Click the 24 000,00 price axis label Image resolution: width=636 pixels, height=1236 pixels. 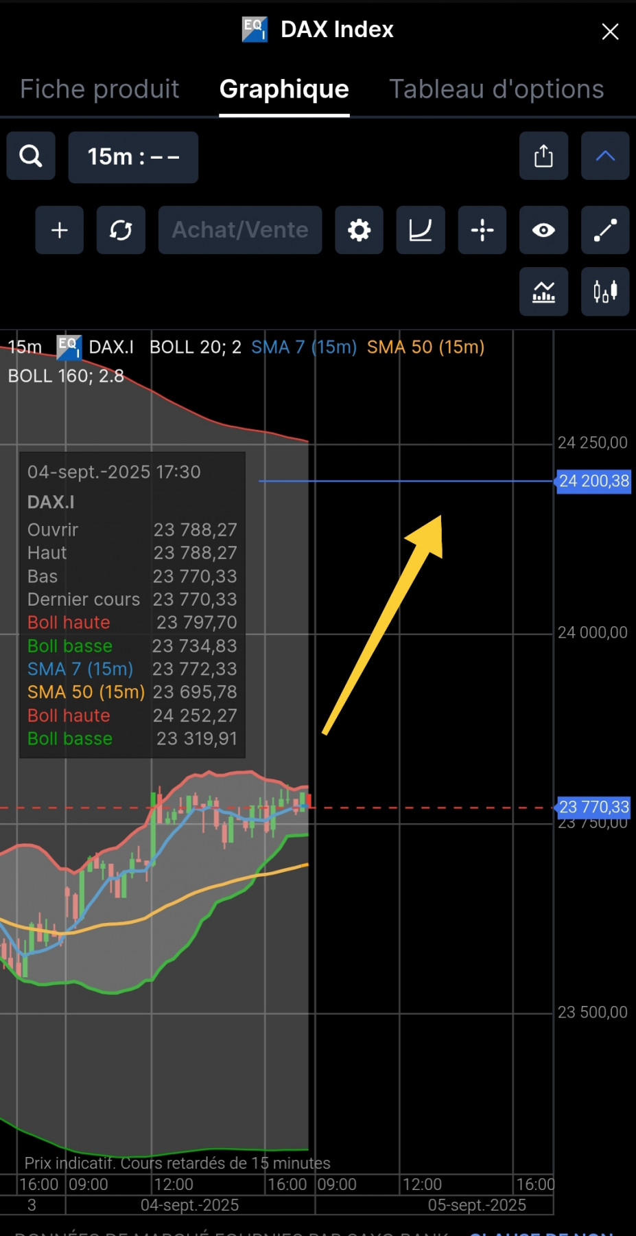point(593,633)
